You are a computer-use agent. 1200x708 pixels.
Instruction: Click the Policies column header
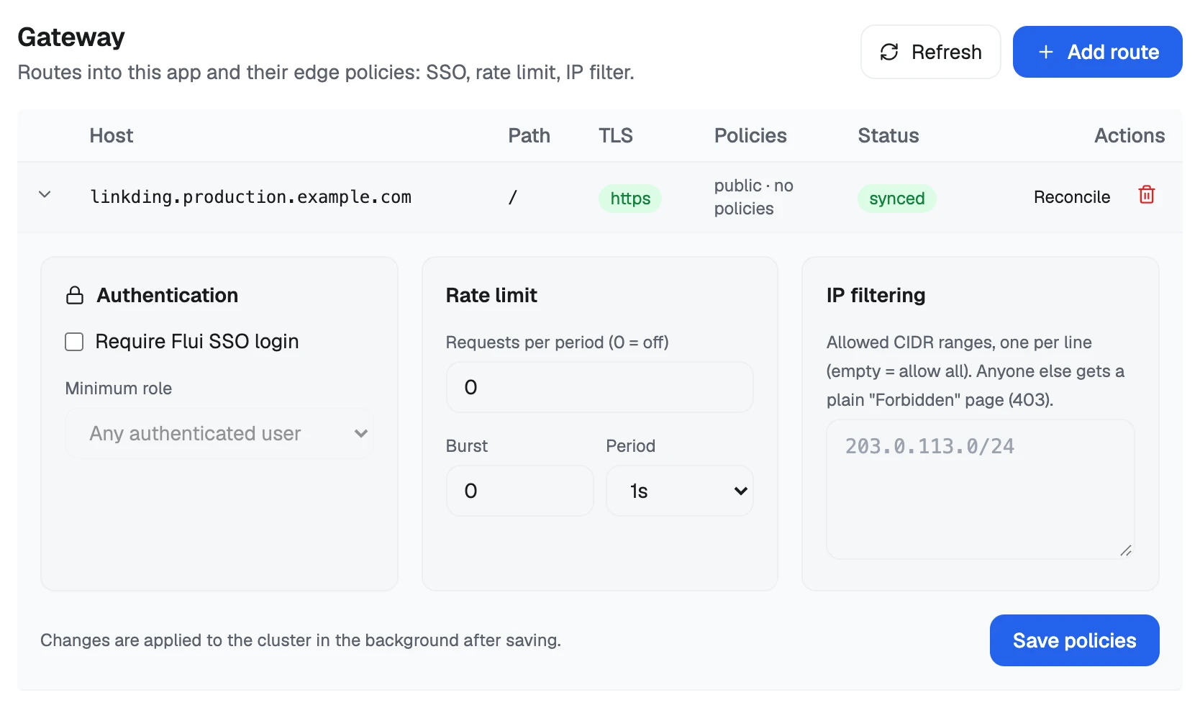point(750,135)
